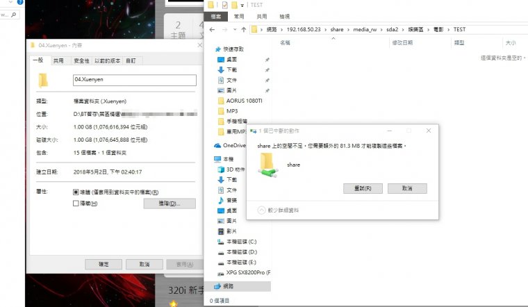Click the new folder icon in the quick access toolbar

click(x=234, y=5)
